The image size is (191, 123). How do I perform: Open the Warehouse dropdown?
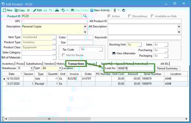32,68
